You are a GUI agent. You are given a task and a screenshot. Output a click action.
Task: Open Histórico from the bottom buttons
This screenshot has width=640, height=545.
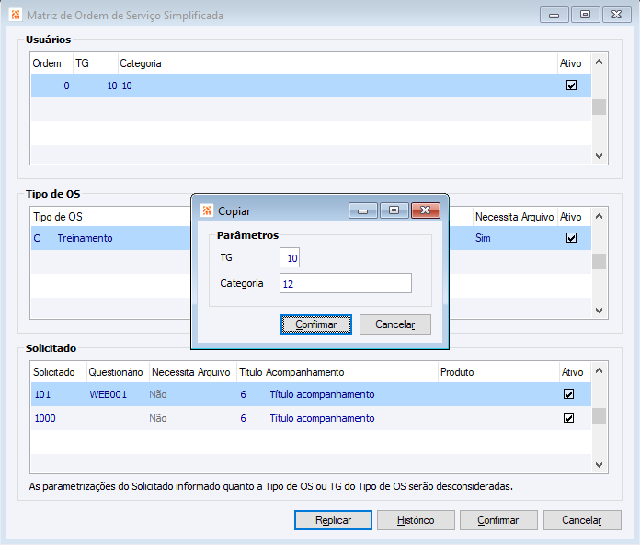point(416,520)
